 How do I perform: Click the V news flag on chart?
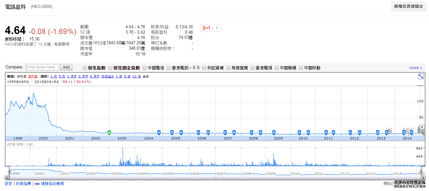click(422, 127)
